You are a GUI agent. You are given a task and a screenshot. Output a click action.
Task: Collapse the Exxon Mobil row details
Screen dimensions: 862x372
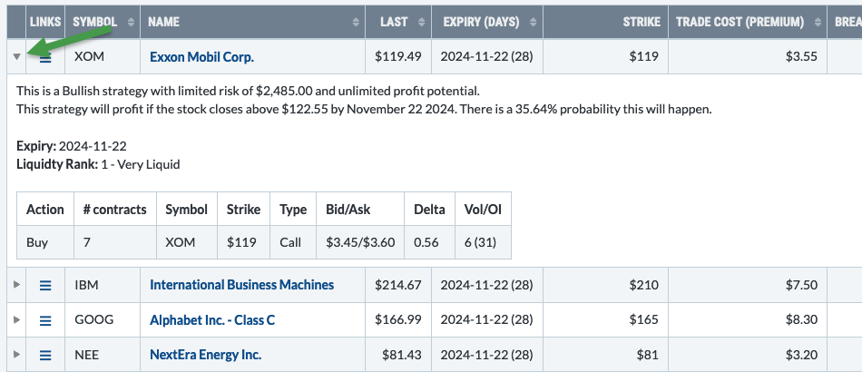click(16, 56)
